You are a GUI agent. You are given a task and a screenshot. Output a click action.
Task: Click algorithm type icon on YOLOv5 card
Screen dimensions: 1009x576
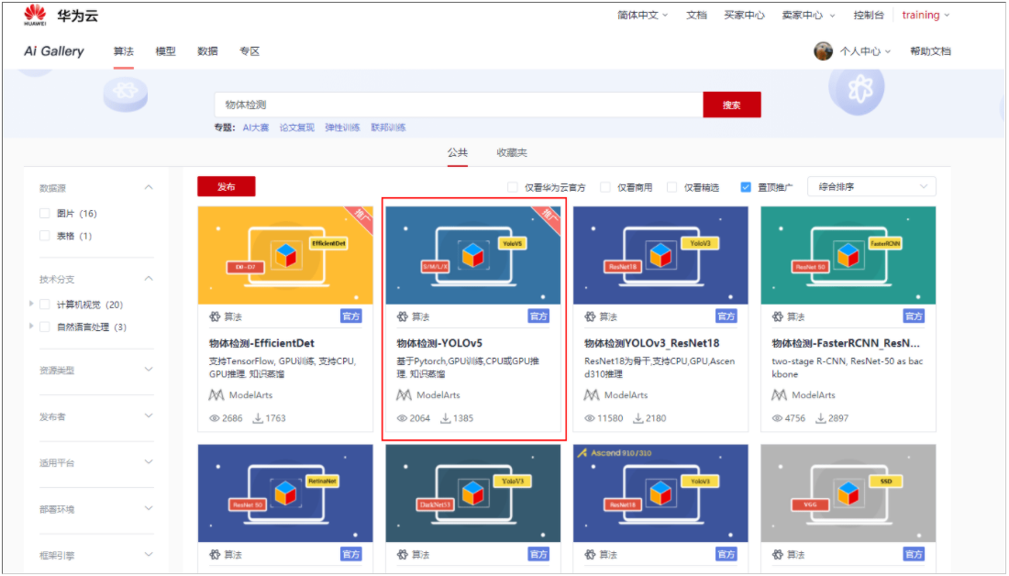403,316
